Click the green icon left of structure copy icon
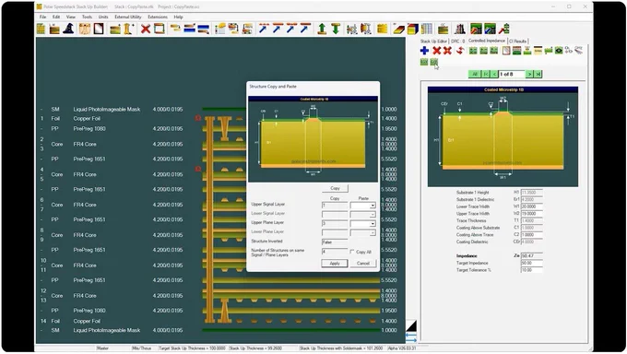This screenshot has height=354, width=627. (424, 62)
